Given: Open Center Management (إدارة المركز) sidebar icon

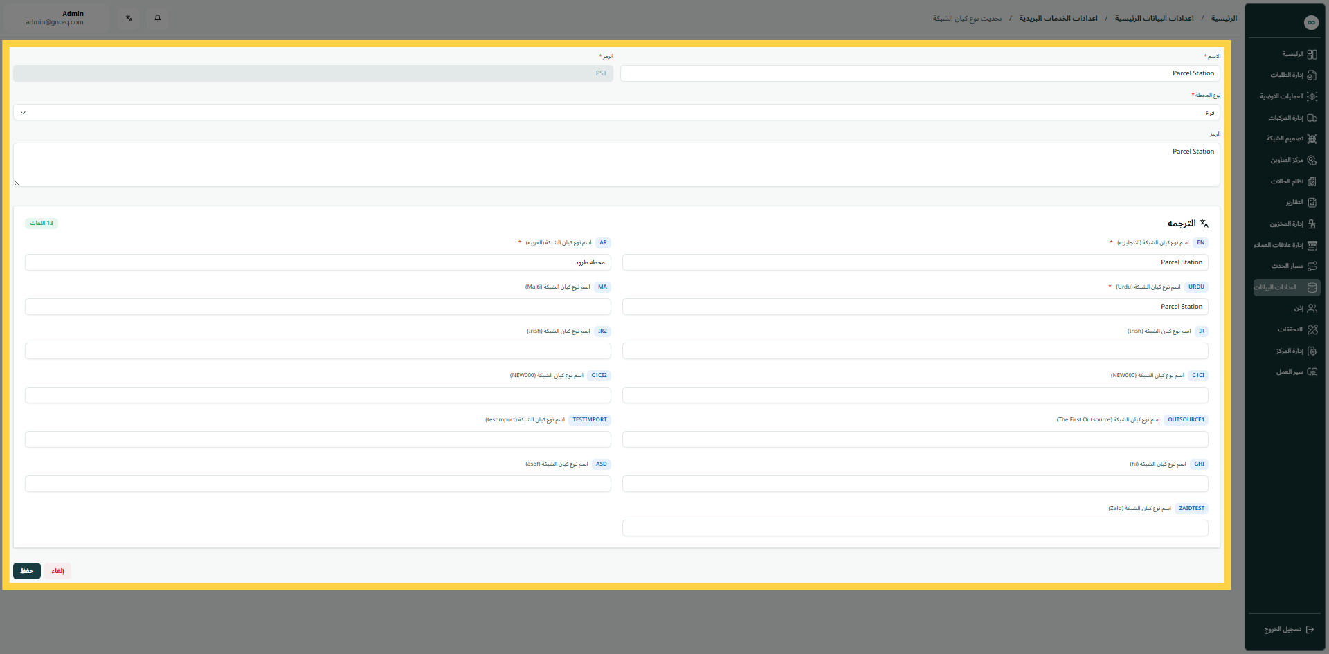Looking at the screenshot, I should click(x=1312, y=352).
